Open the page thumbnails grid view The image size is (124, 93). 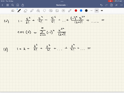point(7,5)
